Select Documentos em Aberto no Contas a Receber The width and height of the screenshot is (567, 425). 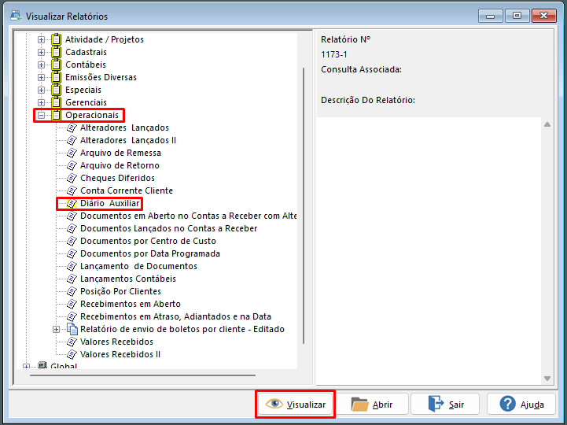pyautogui.click(x=189, y=216)
